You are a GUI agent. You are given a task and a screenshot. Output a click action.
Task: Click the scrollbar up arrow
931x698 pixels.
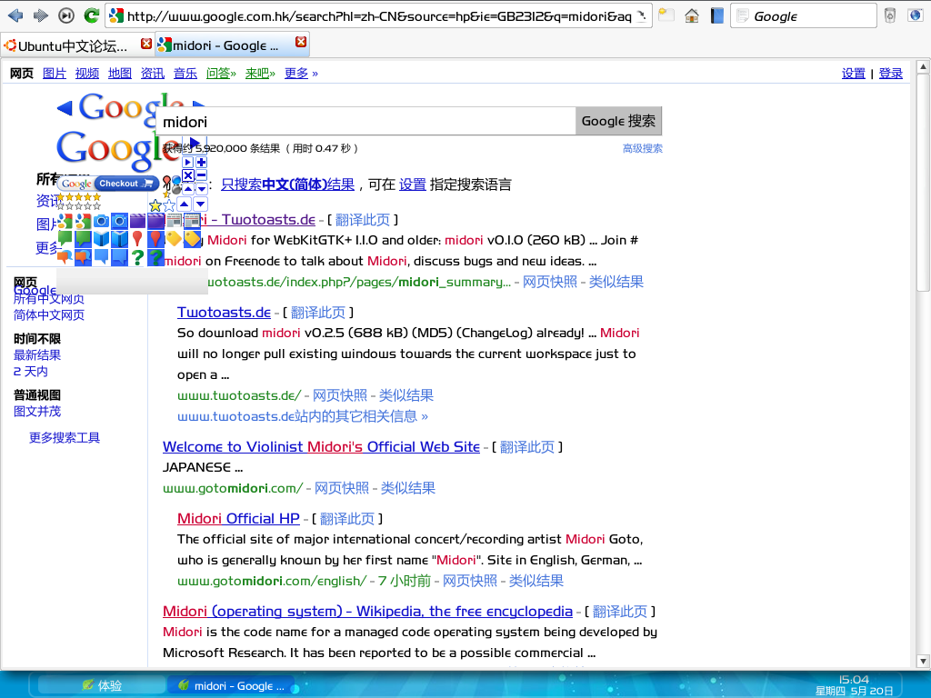pos(923,67)
